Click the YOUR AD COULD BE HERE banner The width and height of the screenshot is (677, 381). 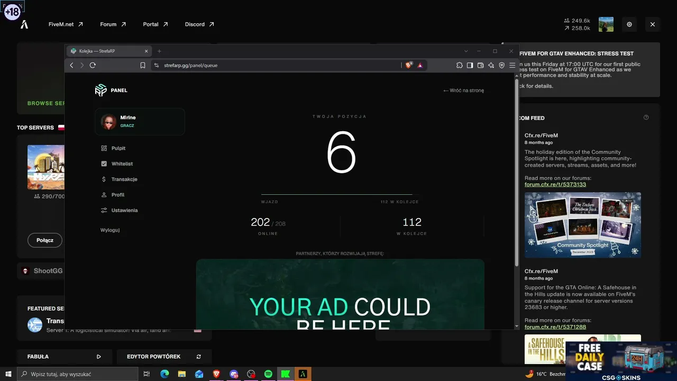point(340,294)
